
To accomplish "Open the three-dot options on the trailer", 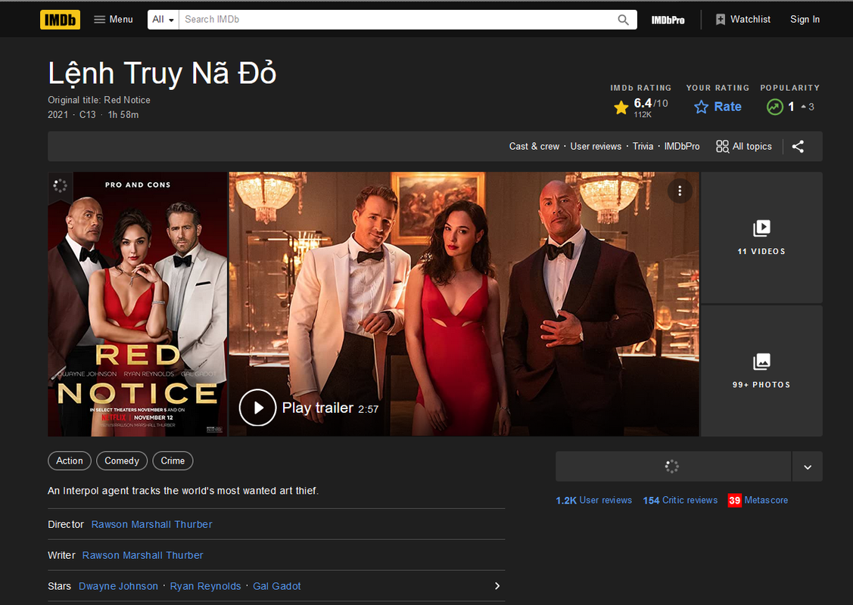I will coord(680,191).
